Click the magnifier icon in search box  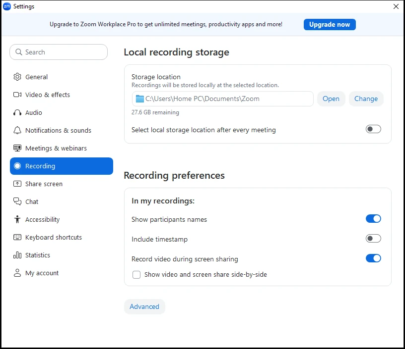[19, 52]
